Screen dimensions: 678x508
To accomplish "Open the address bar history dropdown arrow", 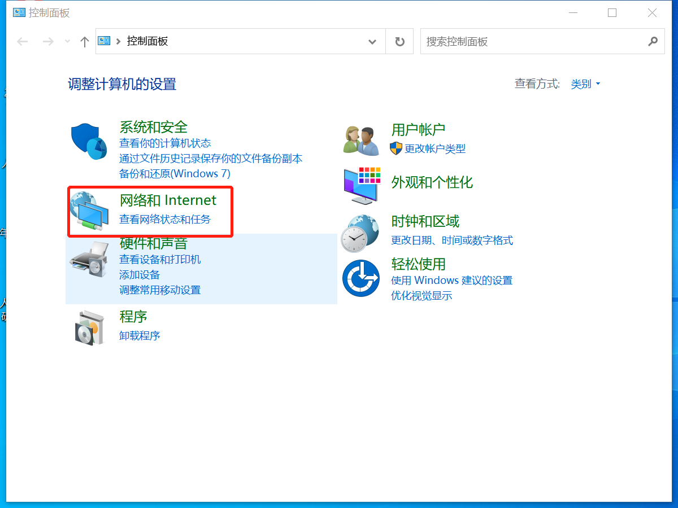I will (372, 42).
